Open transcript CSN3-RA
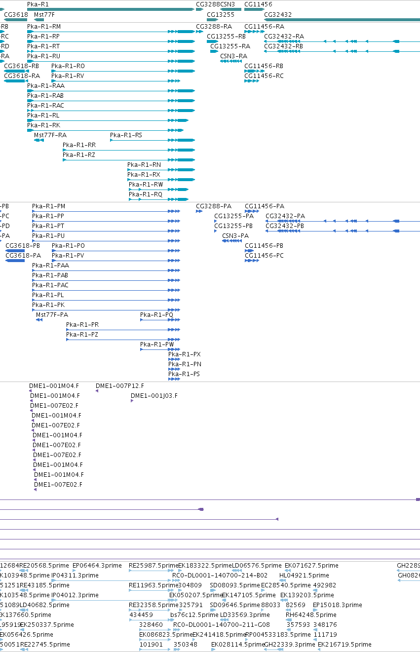Image resolution: width=420 pixels, height=652 pixels. (233, 56)
